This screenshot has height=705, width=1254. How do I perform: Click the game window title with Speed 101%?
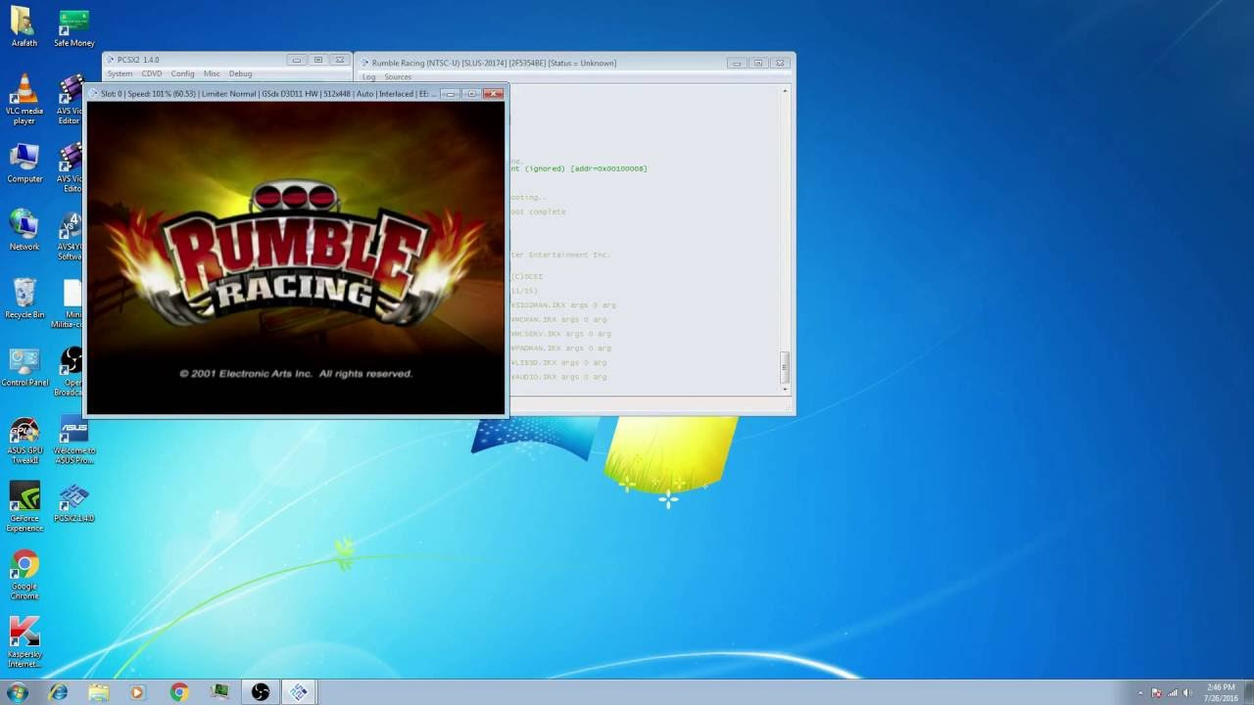265,94
